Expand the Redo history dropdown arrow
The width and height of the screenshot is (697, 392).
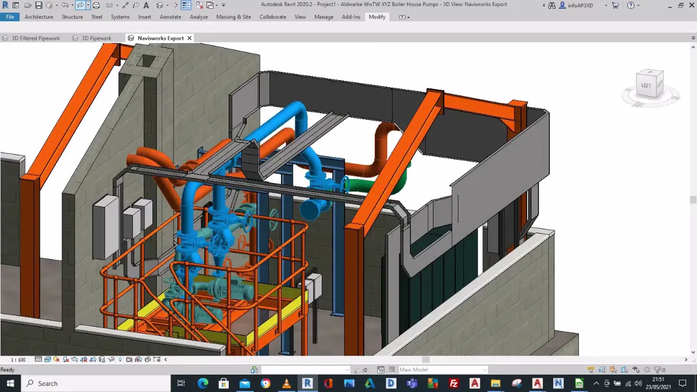tap(88, 5)
